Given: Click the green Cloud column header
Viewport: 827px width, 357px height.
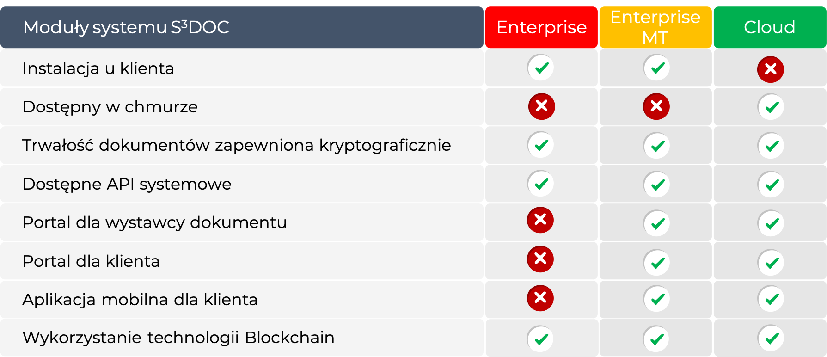Looking at the screenshot, I should tap(769, 27).
